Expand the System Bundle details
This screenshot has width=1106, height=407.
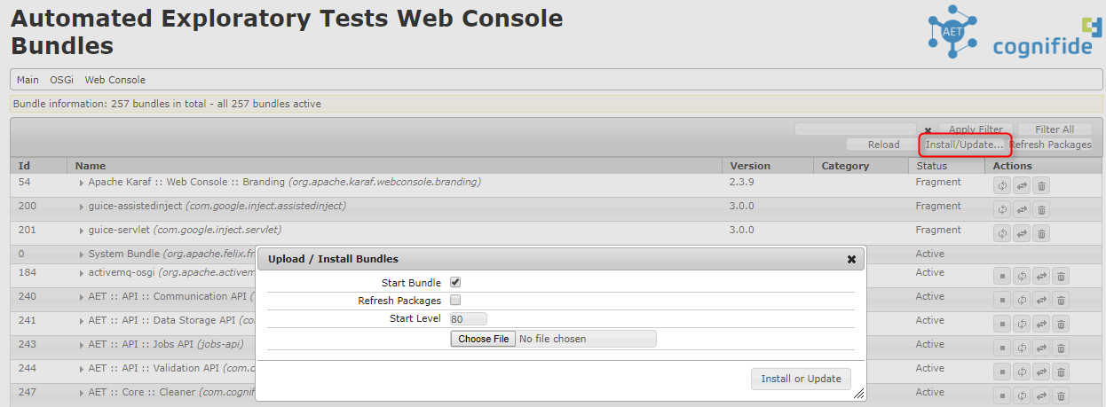[x=82, y=254]
